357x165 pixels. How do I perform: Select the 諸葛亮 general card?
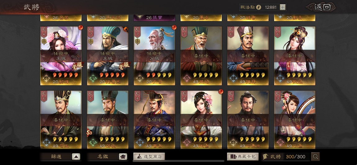pyautogui.click(x=107, y=56)
